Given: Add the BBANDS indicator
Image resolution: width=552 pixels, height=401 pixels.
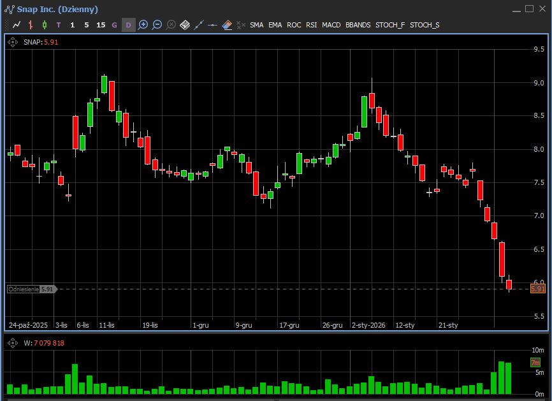Looking at the screenshot, I should (x=358, y=25).
